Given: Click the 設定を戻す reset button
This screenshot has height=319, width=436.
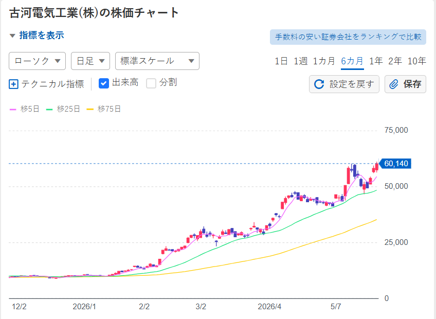Looking at the screenshot, I should point(344,84).
